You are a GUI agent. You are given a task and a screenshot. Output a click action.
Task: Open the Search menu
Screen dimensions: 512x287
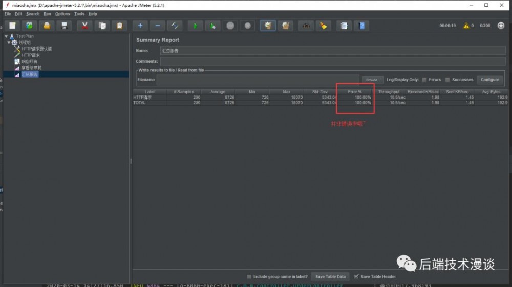[x=33, y=14]
